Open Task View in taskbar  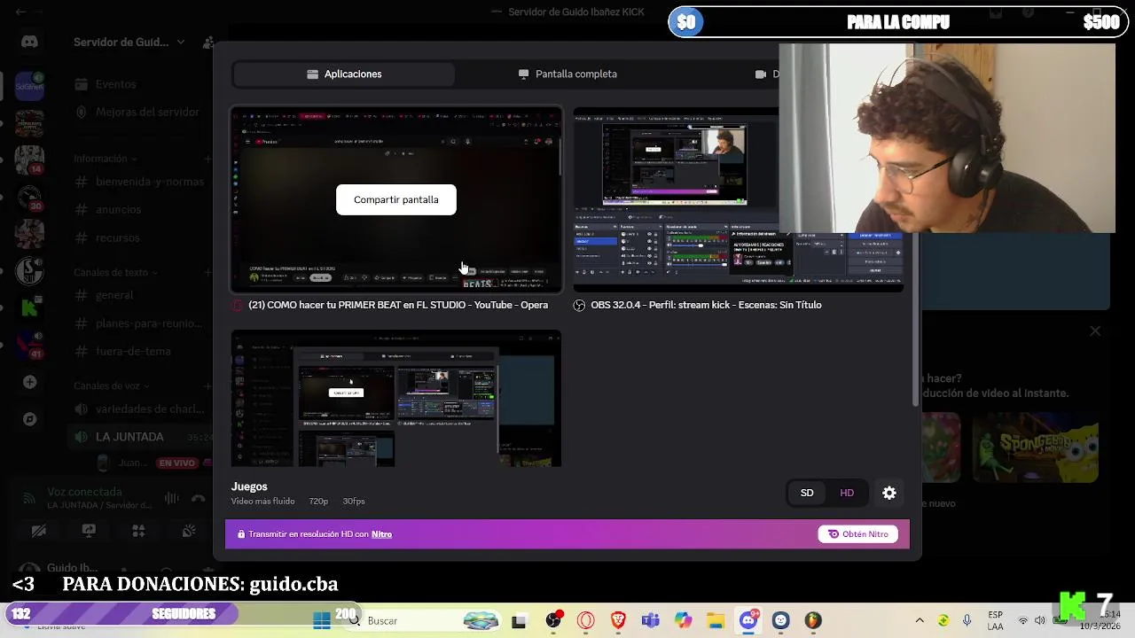pos(519,620)
